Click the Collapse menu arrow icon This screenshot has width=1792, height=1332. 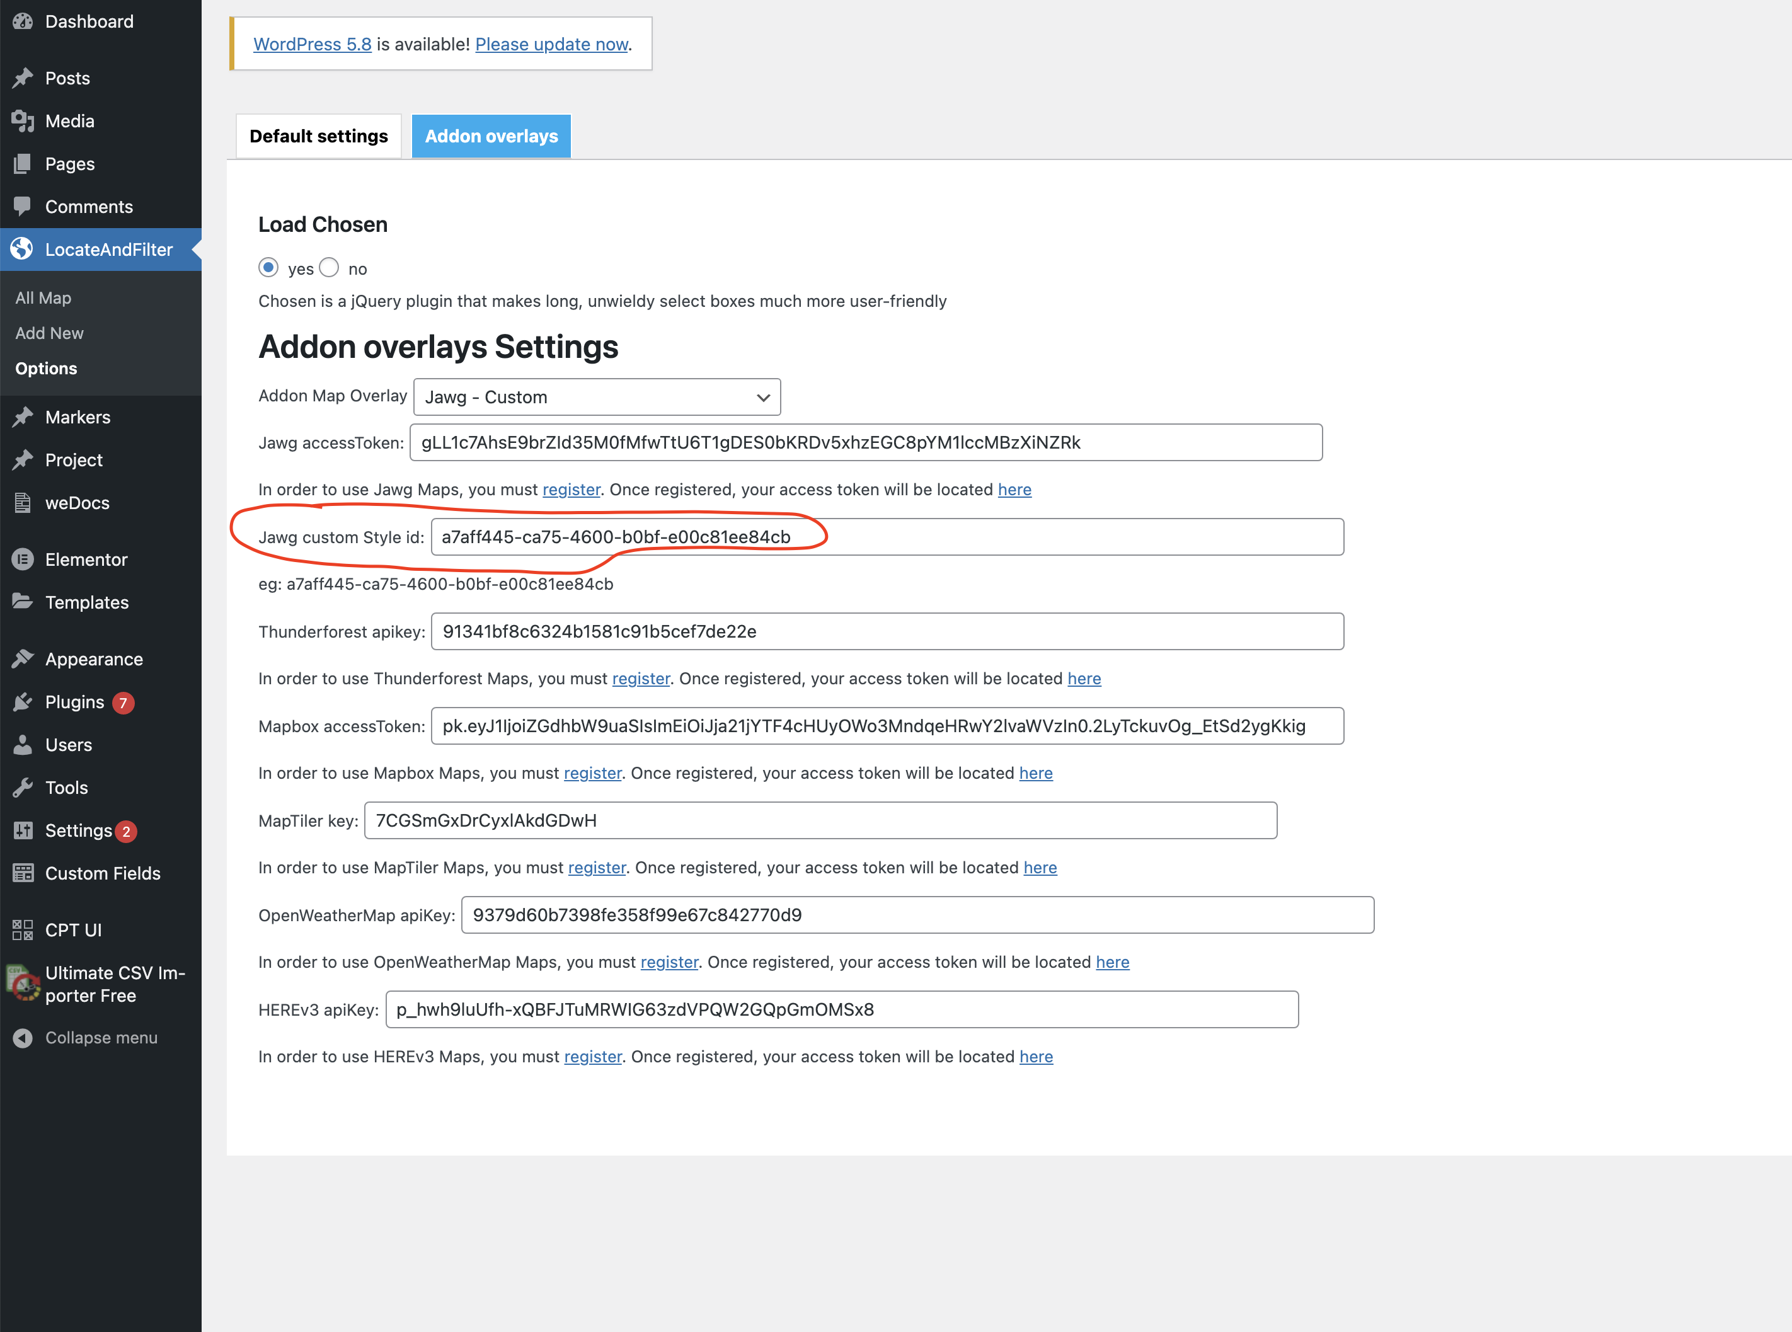23,1038
